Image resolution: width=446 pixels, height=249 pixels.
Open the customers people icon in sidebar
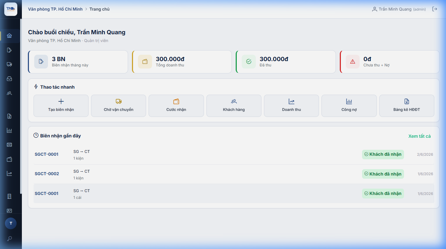10,93
